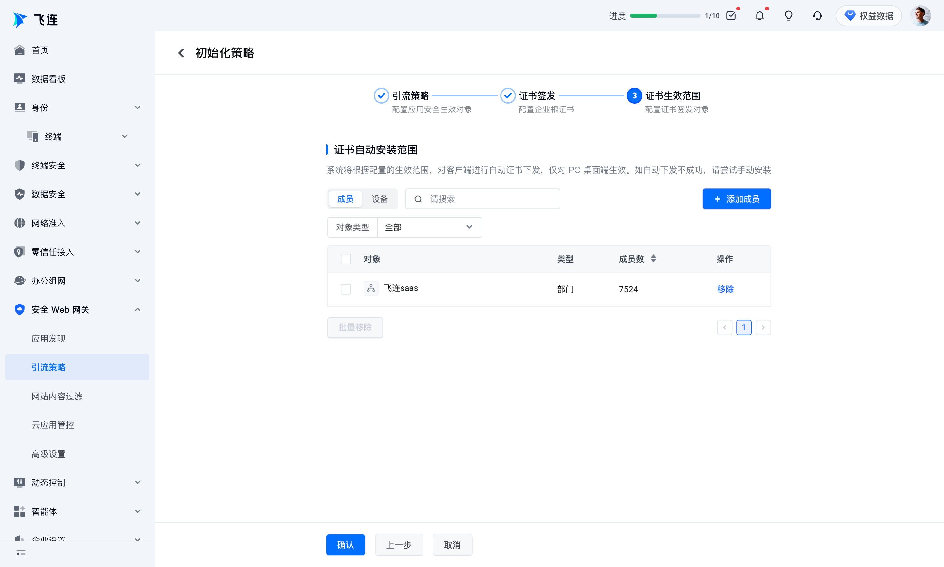Open the headset support icon
Viewport: 944px width, 567px height.
tap(817, 16)
